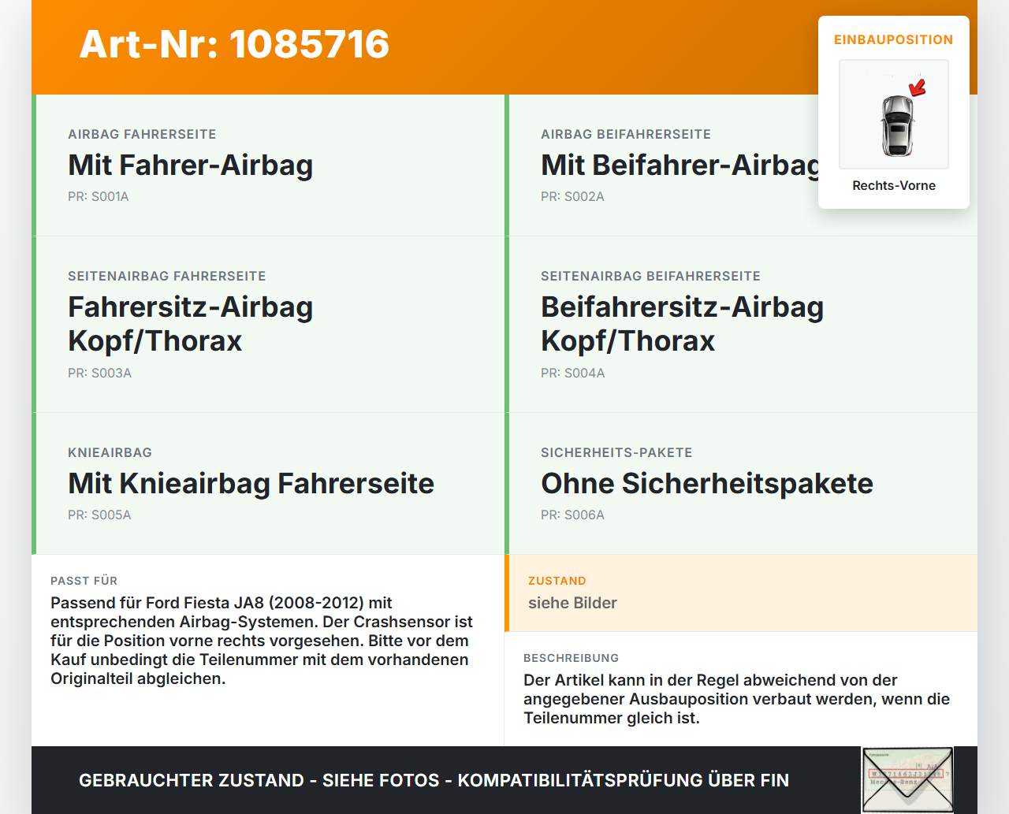Click the "AIRBAG FAHRERSEITE" label
This screenshot has height=814, width=1009.
[x=142, y=134]
